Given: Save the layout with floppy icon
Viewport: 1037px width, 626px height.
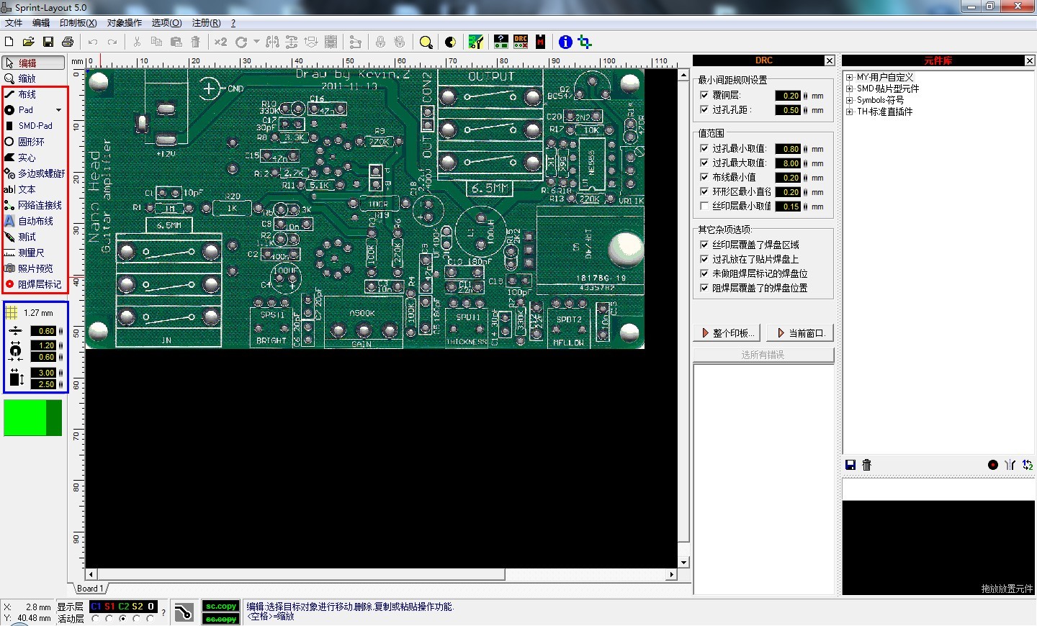Looking at the screenshot, I should [48, 42].
